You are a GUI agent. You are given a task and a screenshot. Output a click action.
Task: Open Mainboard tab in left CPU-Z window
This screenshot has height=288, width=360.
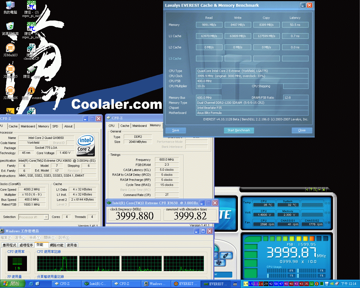(x=28, y=126)
